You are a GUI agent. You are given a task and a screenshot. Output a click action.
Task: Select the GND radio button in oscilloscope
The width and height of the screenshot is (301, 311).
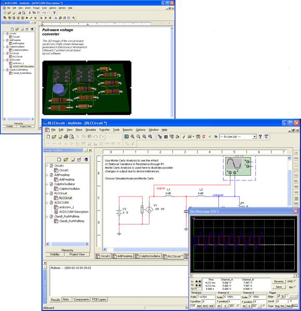pyautogui.click(x=295, y=281)
